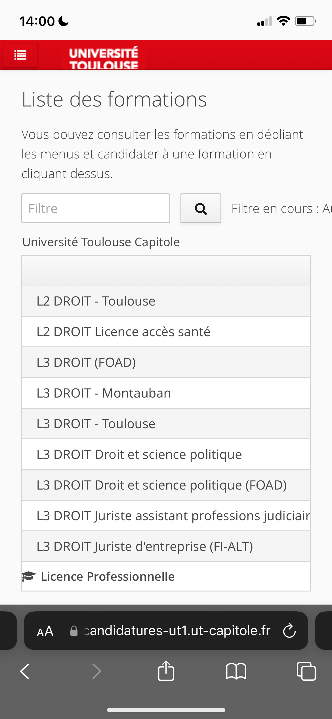Tap the AA reader text-size button

[x=45, y=631]
